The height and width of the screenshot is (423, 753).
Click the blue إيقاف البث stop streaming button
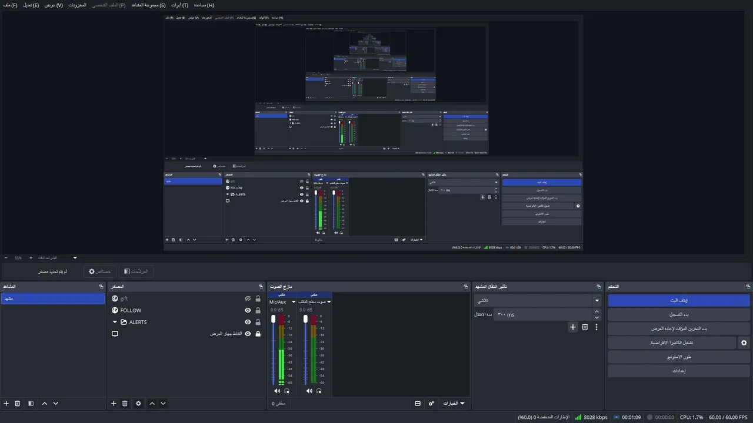click(679, 300)
